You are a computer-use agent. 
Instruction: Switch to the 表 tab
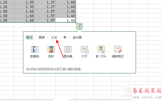(65, 37)
